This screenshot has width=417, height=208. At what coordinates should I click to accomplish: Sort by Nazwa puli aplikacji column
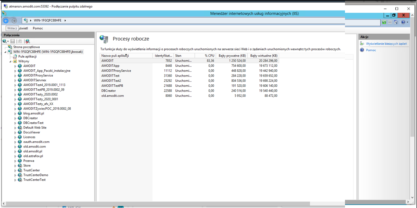coord(126,56)
